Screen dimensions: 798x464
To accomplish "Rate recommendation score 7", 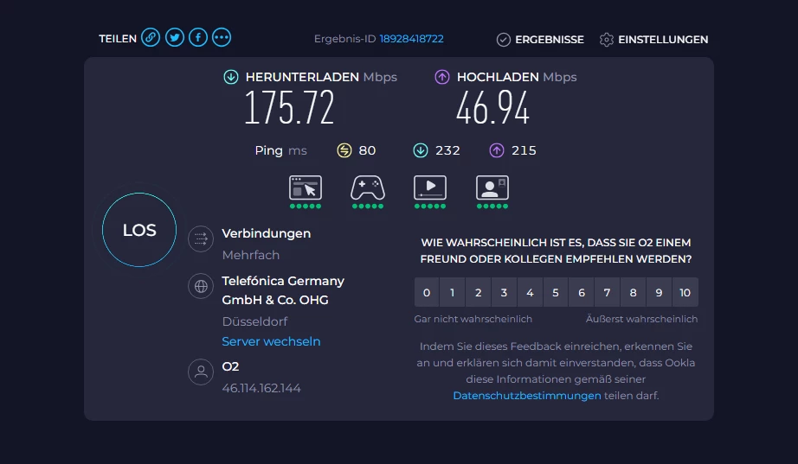I will point(607,292).
